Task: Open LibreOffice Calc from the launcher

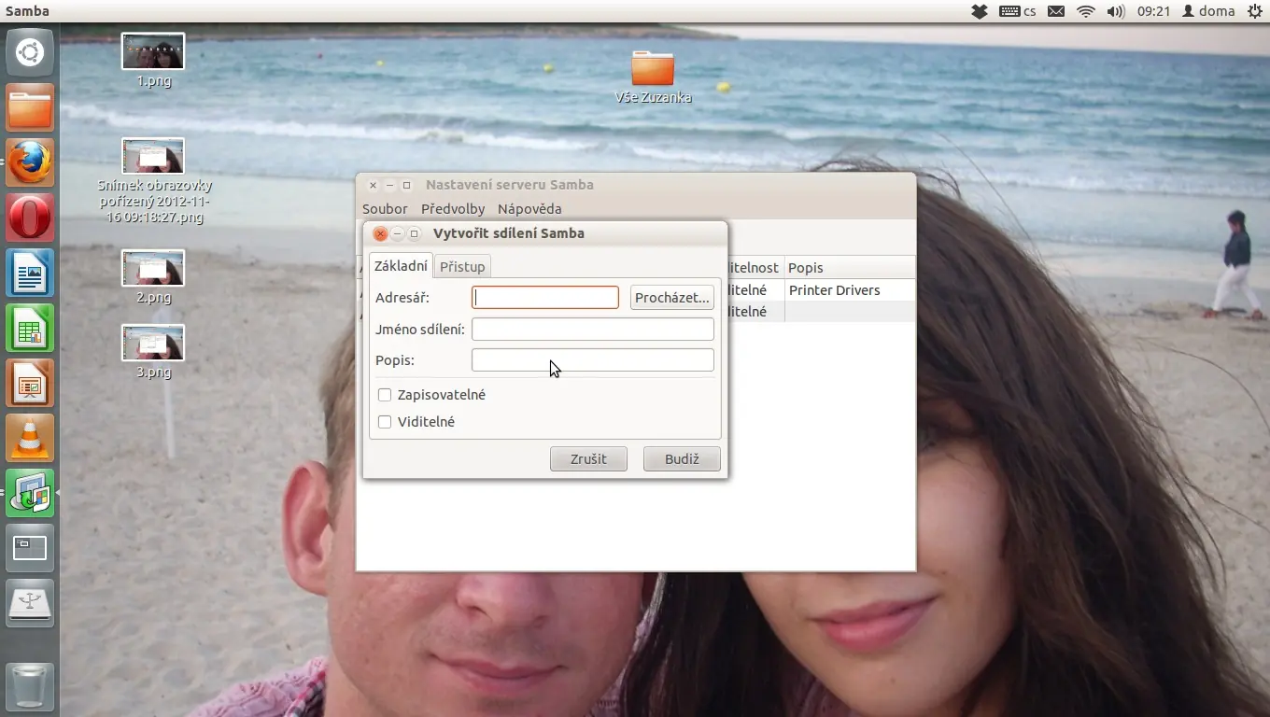Action: (30, 328)
